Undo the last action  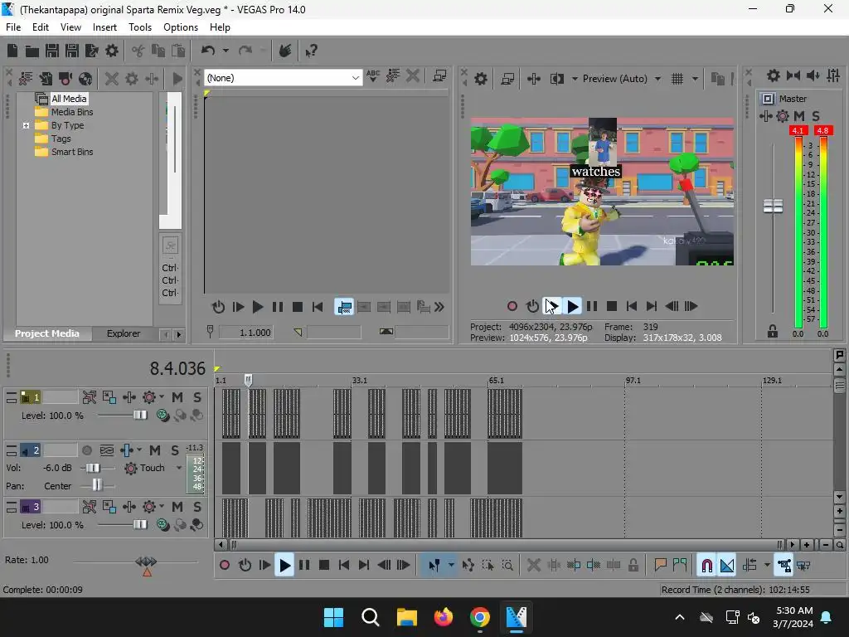(208, 51)
